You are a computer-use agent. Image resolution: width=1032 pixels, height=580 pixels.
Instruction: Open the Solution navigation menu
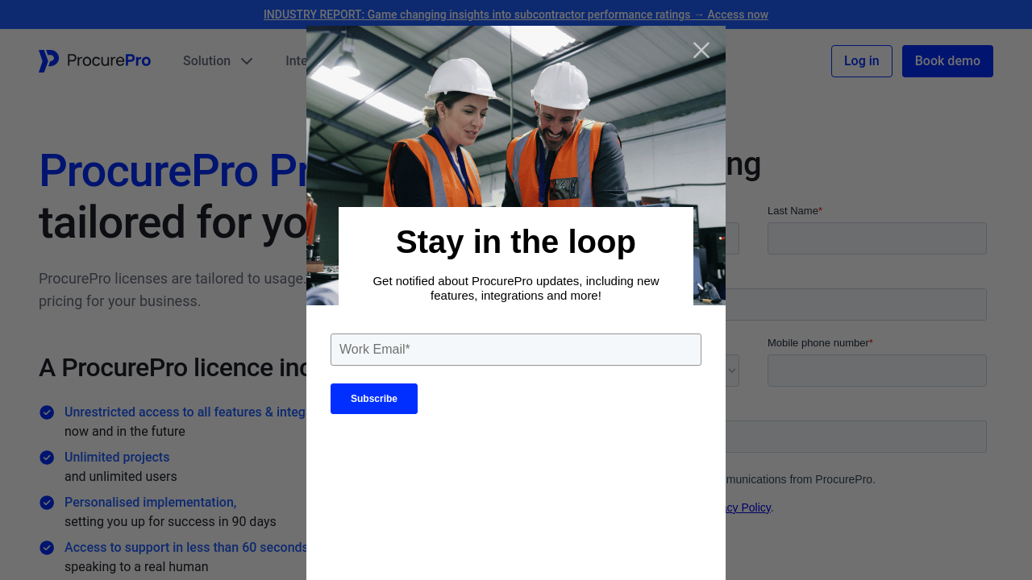[x=206, y=61]
